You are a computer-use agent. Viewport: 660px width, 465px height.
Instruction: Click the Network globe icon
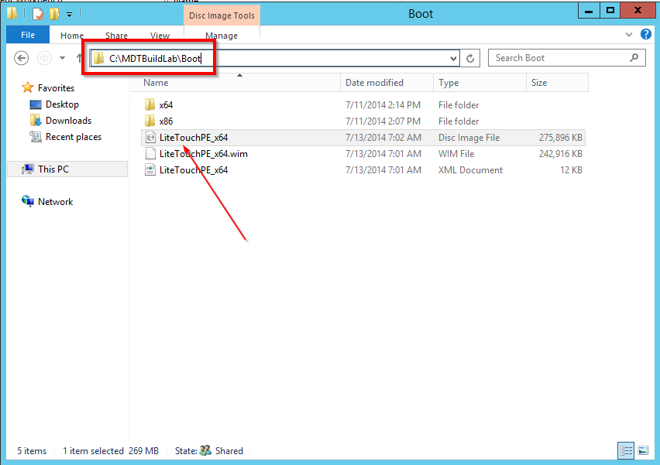tap(28, 201)
